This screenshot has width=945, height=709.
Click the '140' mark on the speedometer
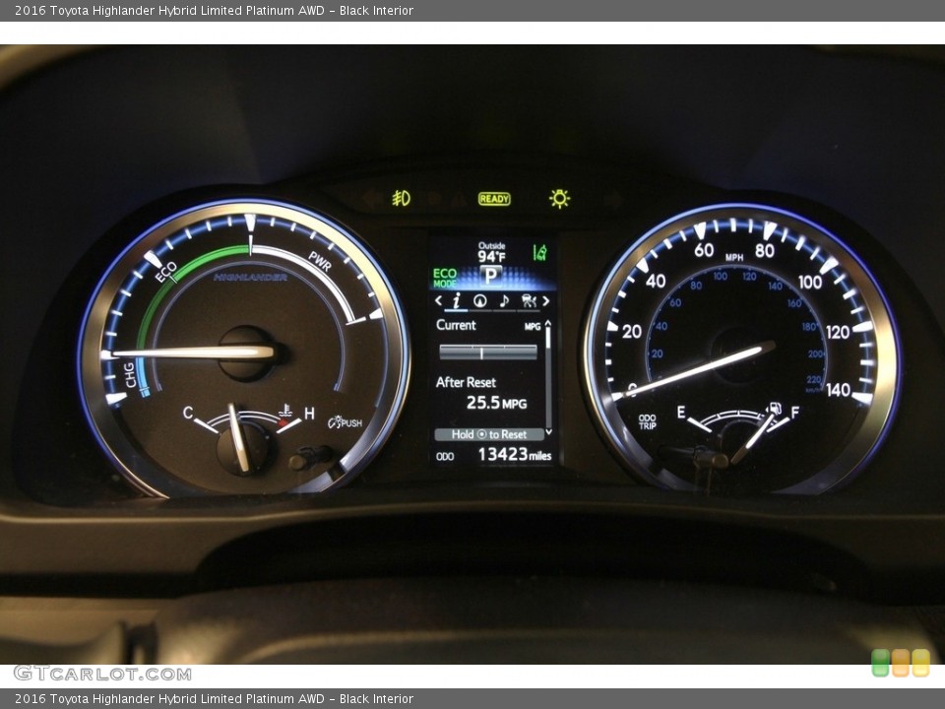(x=838, y=390)
